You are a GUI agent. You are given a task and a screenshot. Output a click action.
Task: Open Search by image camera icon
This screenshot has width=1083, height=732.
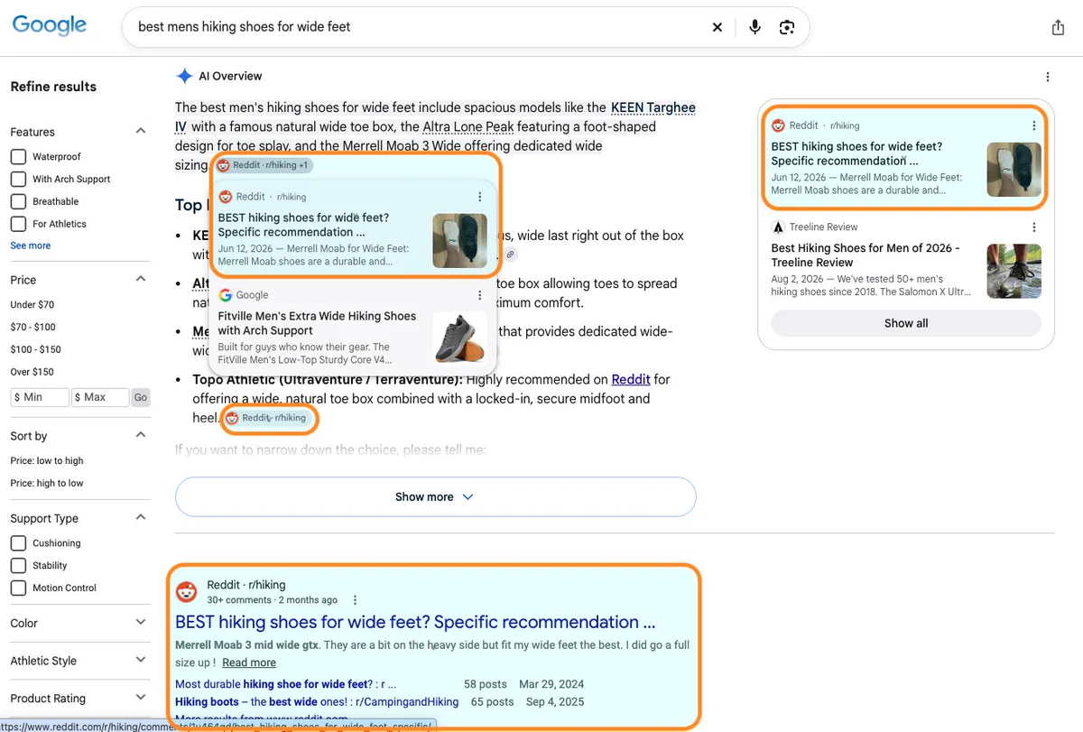click(x=787, y=27)
